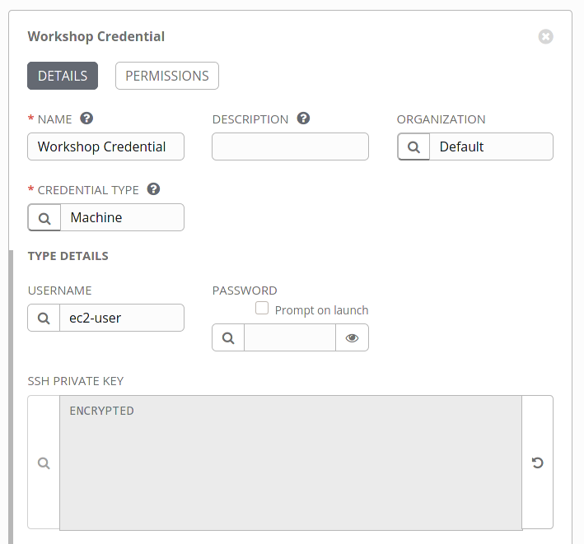Open the Credential Type lookup search icon
The width and height of the screenshot is (584, 544).
point(44,217)
